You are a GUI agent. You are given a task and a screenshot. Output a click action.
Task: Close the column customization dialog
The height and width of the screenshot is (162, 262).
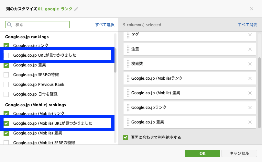(x=251, y=9)
